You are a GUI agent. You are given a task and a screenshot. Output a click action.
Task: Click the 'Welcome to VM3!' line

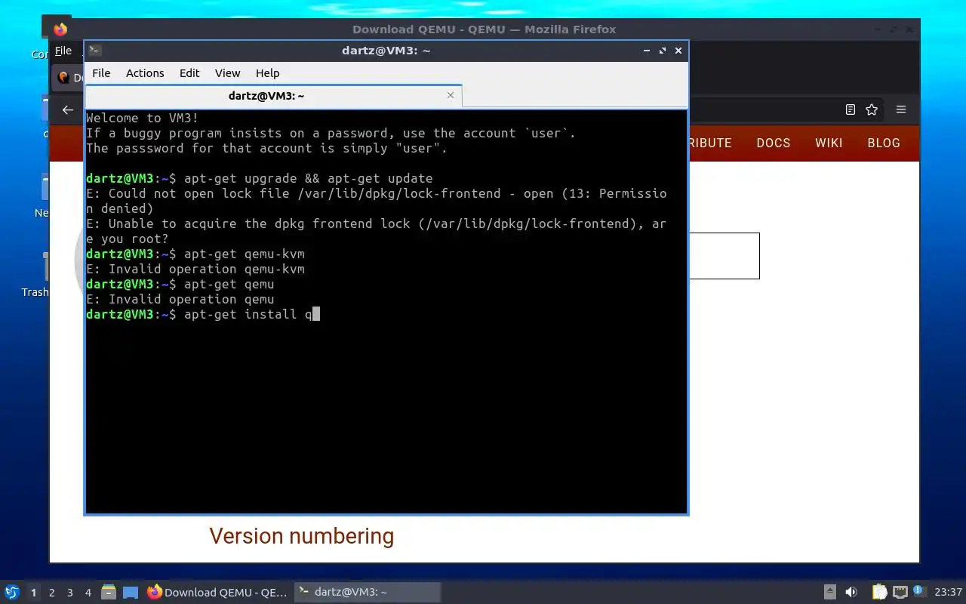click(143, 118)
